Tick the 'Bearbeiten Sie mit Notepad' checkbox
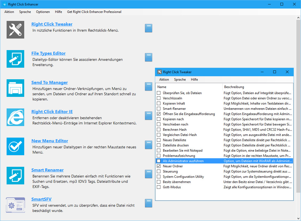The height and width of the screenshot is (221, 301). tap(158, 151)
